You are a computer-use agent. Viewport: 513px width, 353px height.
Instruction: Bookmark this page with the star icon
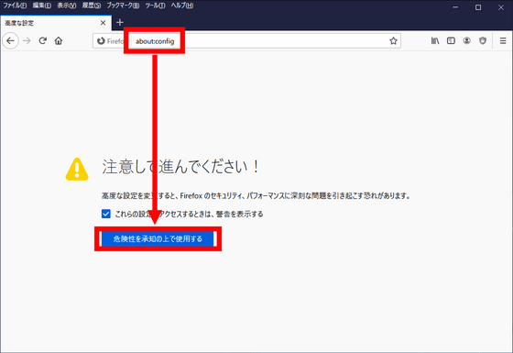coord(393,41)
